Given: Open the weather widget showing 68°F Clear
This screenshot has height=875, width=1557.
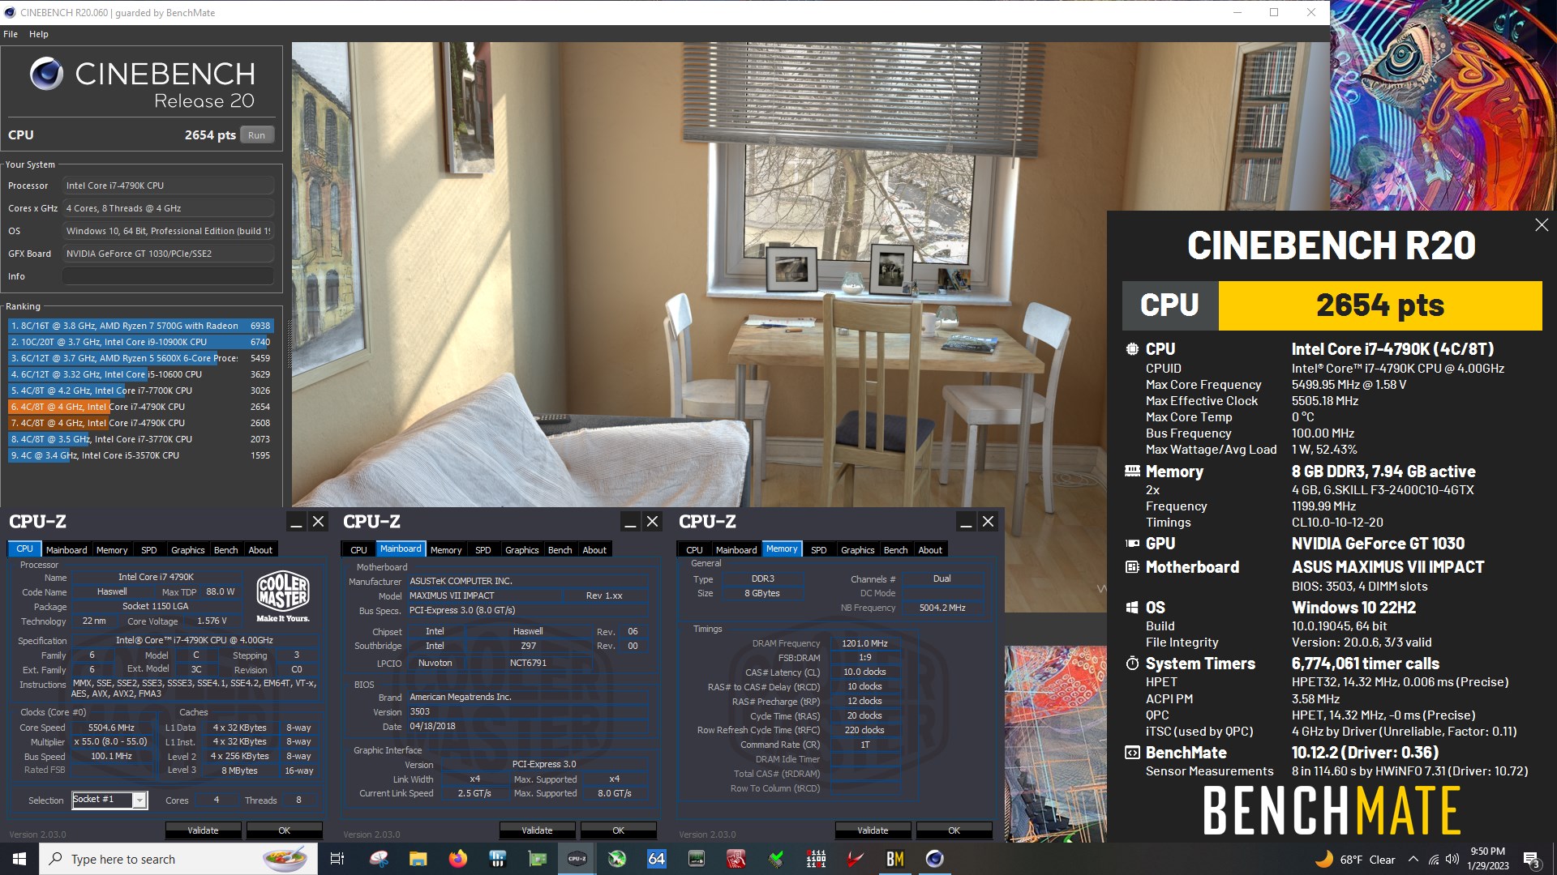Looking at the screenshot, I should 1355,860.
